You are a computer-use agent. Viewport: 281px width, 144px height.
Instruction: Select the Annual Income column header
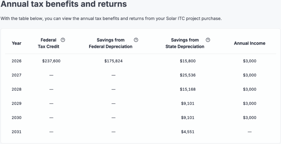pos(249,43)
